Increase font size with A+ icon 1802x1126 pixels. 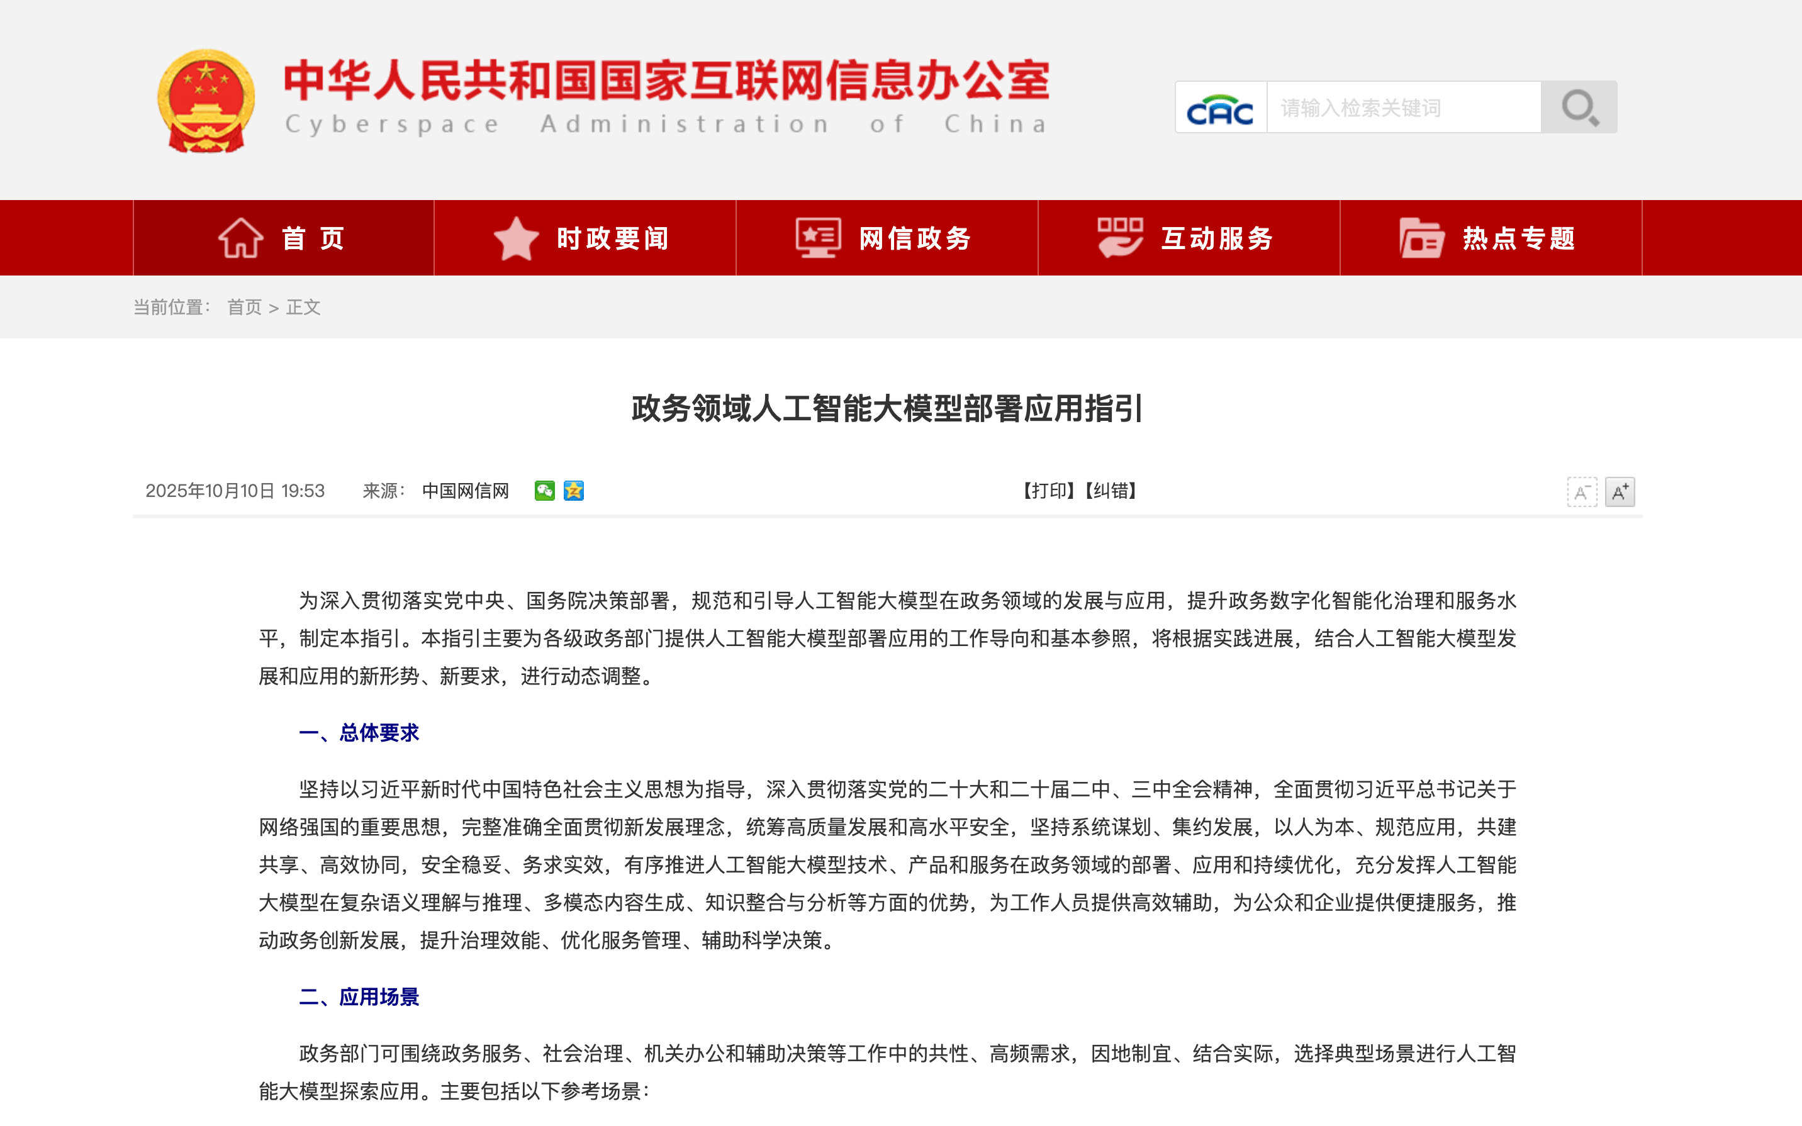click(1620, 493)
